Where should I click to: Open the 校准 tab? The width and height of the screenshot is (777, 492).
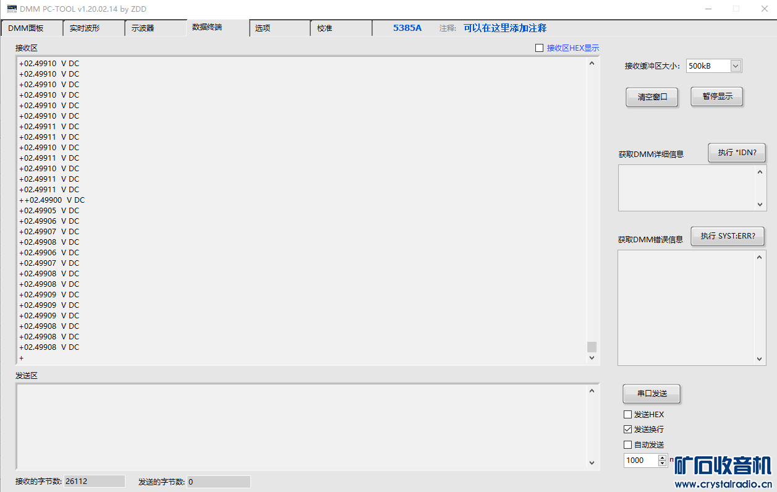point(341,28)
